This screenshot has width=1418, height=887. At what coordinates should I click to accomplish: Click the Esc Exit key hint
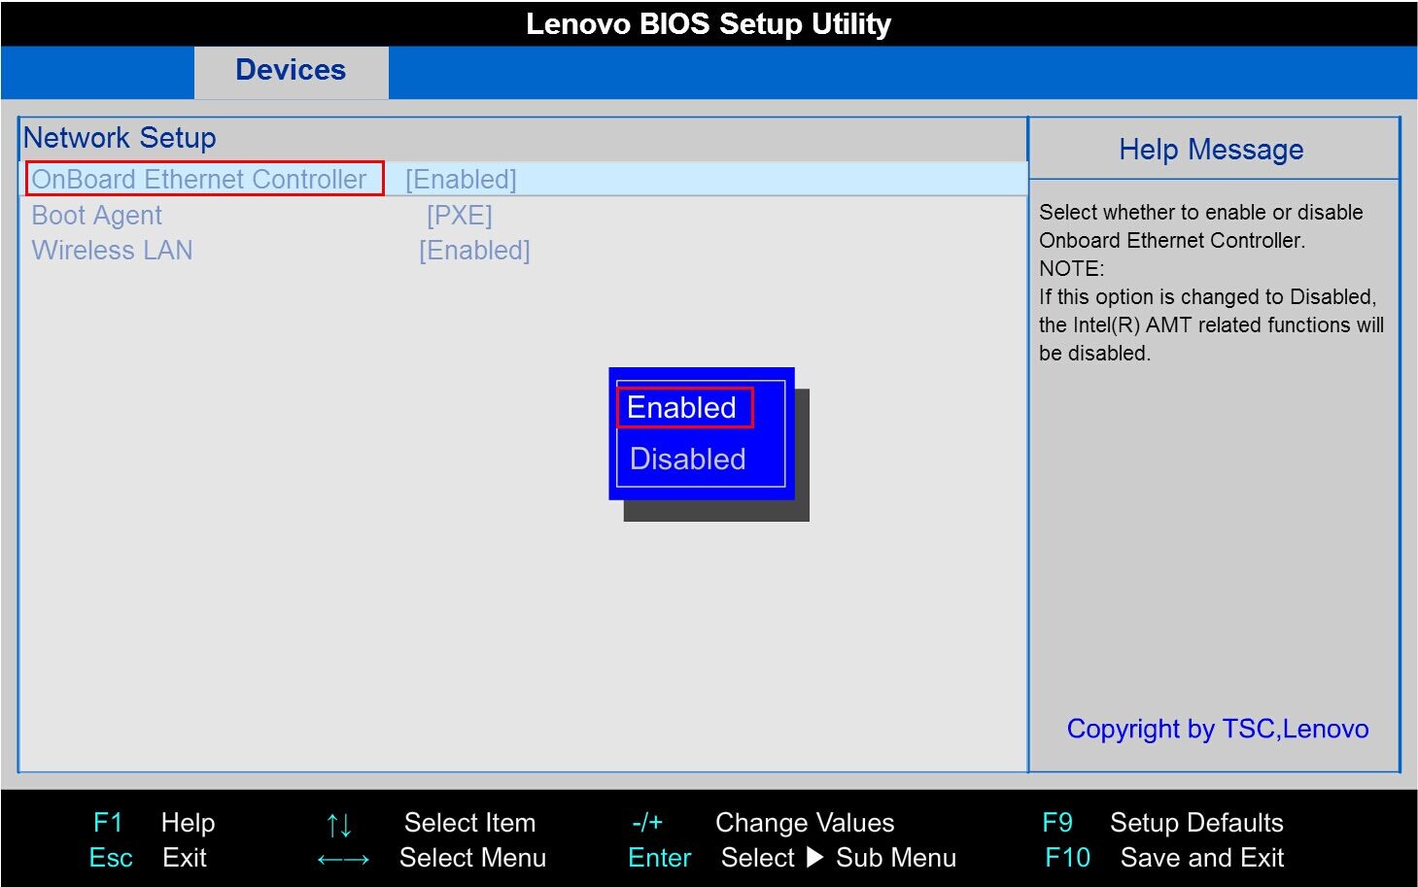point(148,858)
